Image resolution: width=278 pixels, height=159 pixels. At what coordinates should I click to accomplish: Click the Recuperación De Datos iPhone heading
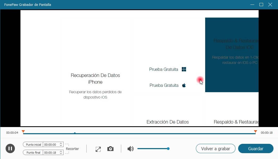coord(95,79)
